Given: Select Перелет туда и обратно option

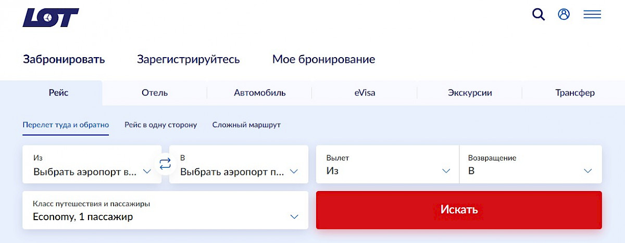Looking at the screenshot, I should click(x=66, y=125).
